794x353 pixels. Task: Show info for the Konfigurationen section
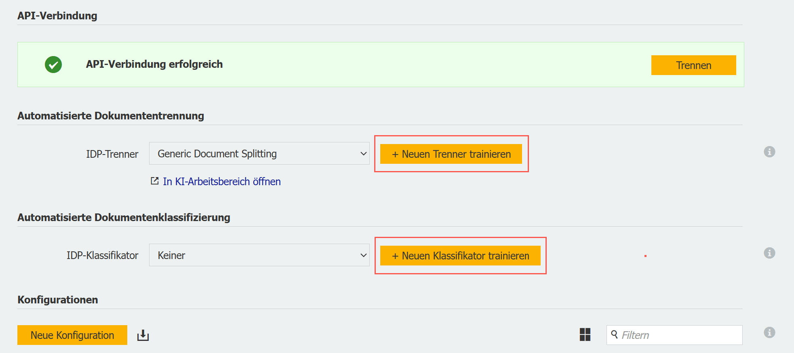pyautogui.click(x=769, y=332)
